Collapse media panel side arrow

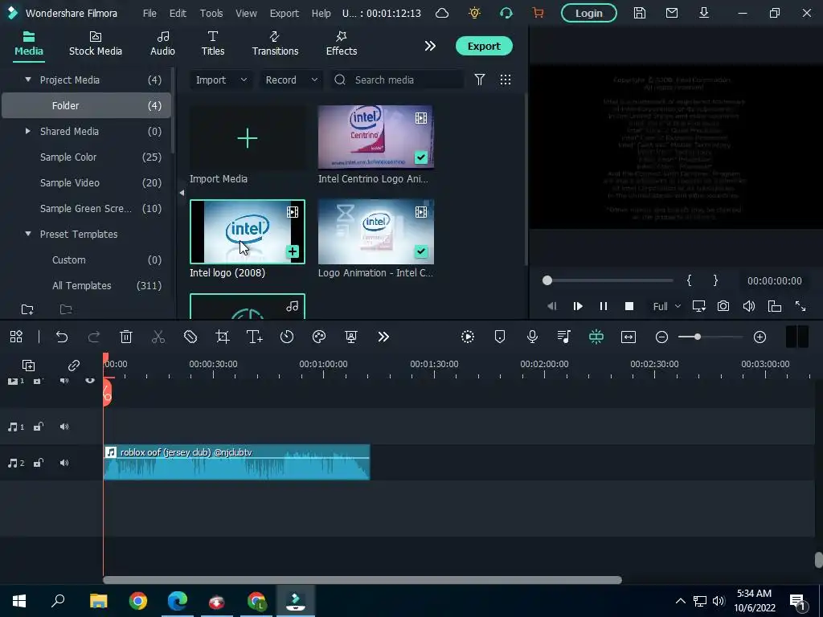182,193
